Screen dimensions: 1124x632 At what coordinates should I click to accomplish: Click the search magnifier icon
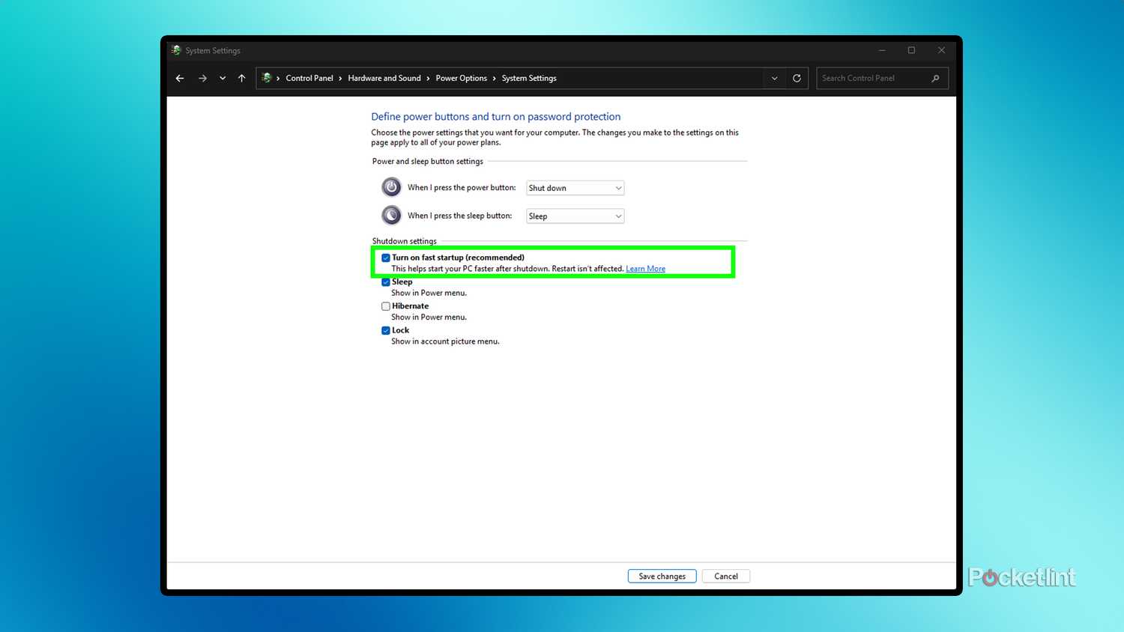point(935,78)
